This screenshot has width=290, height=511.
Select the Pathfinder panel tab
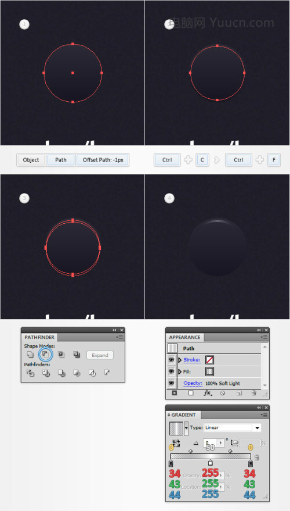tap(39, 337)
